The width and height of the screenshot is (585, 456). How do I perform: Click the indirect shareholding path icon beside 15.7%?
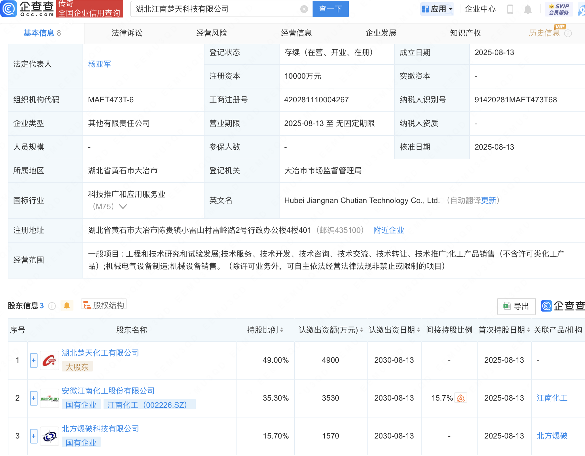coord(461,398)
